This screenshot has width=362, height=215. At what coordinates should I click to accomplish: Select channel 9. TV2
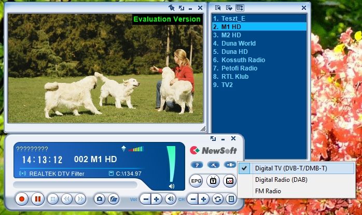tap(259, 85)
